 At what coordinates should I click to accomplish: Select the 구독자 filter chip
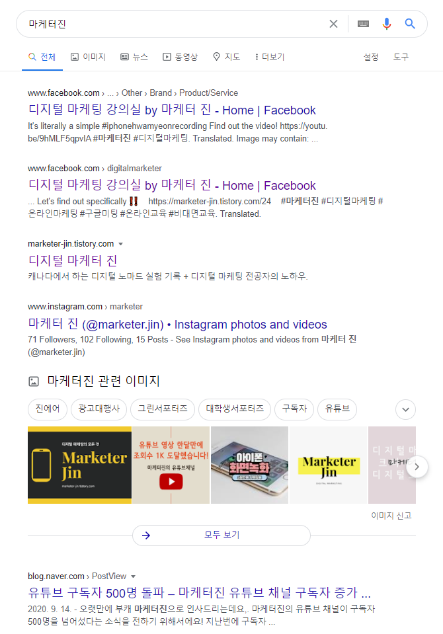pyautogui.click(x=294, y=409)
